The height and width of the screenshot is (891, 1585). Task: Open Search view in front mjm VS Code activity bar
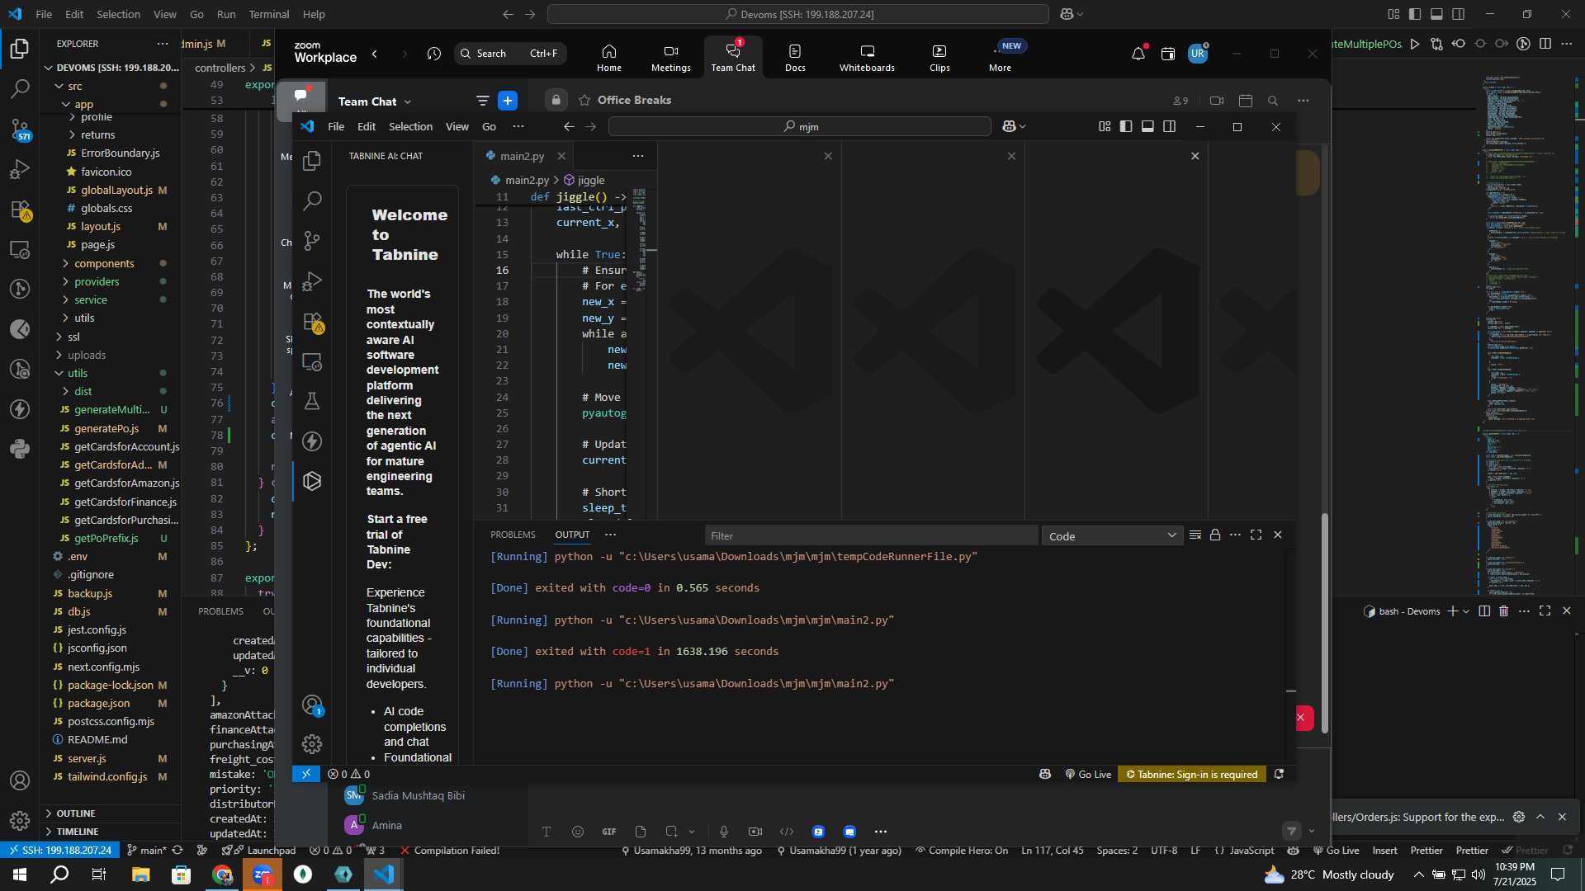pos(312,200)
